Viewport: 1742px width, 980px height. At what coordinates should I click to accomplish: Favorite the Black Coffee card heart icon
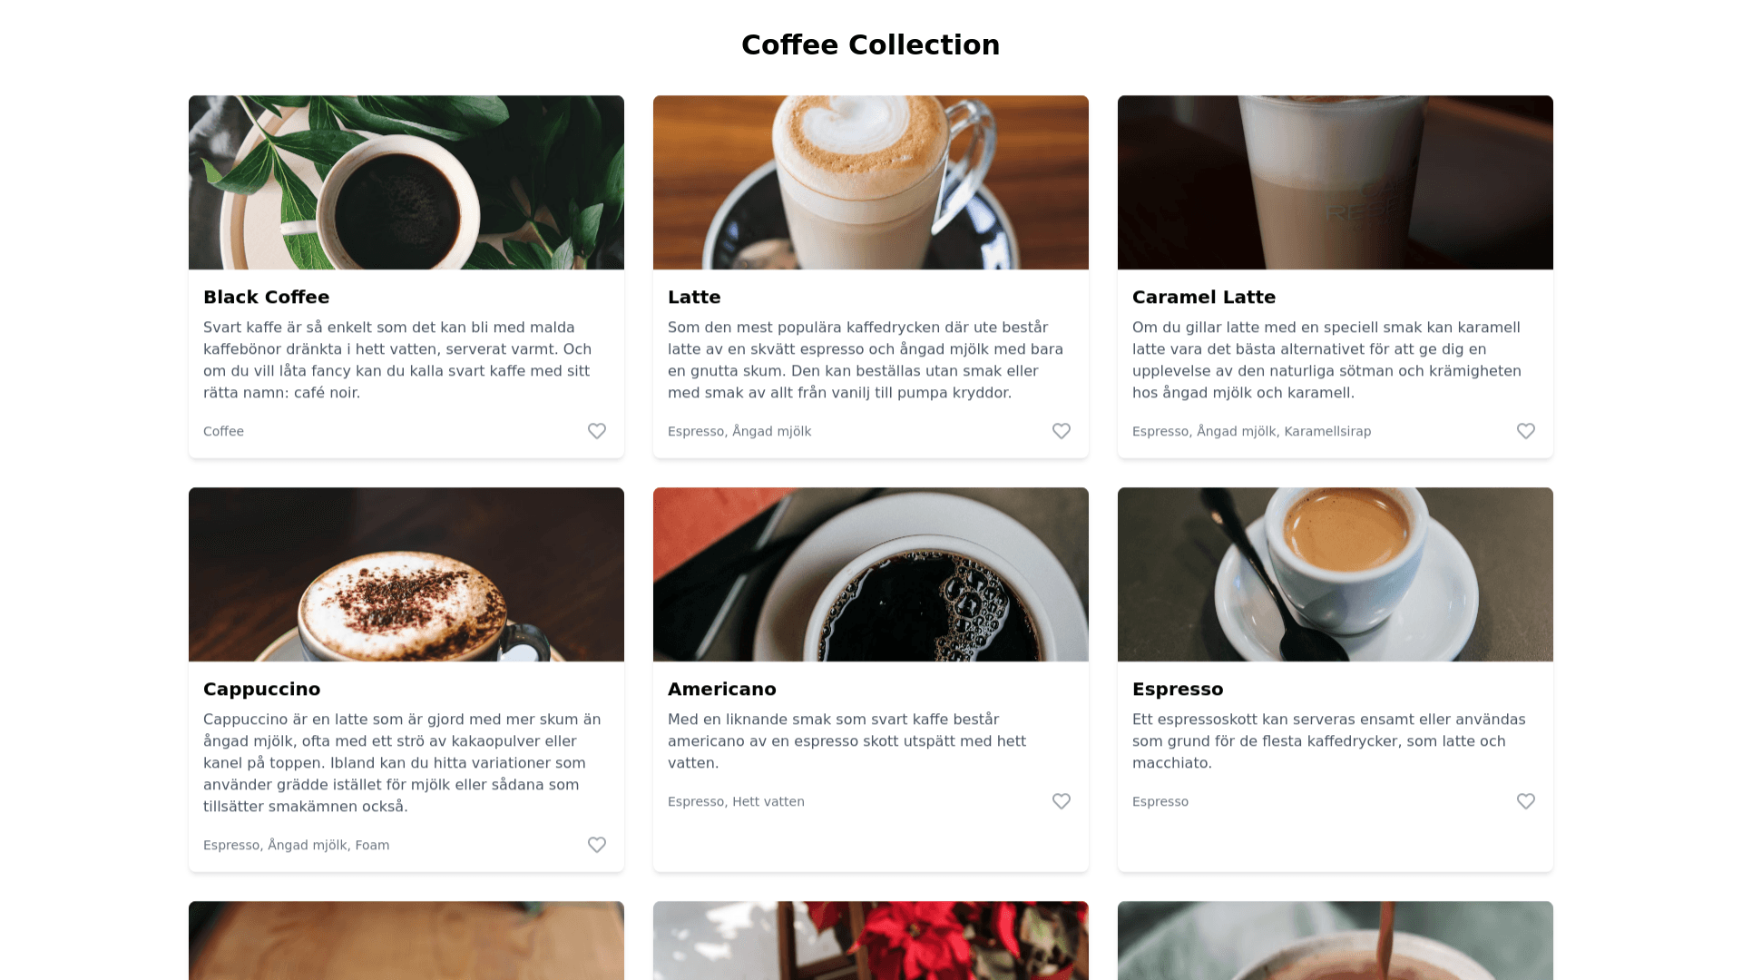tap(597, 431)
